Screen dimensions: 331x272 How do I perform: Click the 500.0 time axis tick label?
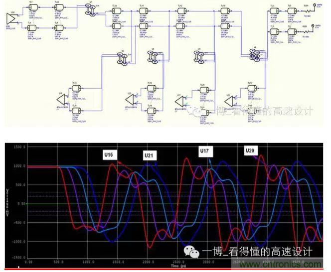[x=60, y=261]
